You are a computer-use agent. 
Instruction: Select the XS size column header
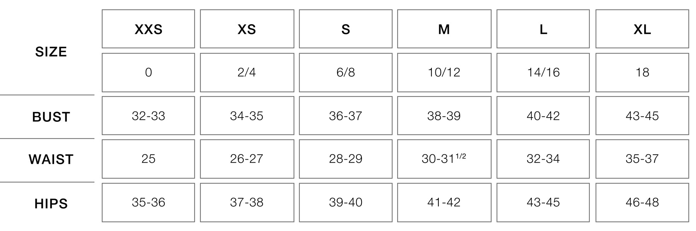pos(247,29)
